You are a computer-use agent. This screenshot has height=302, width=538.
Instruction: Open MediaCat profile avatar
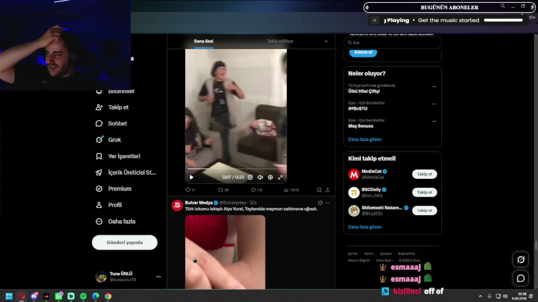pyautogui.click(x=354, y=174)
